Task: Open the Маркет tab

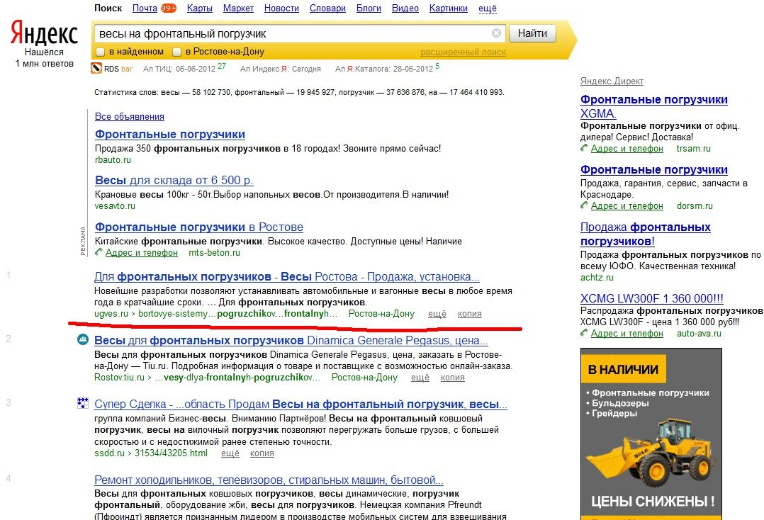Action: click(238, 9)
